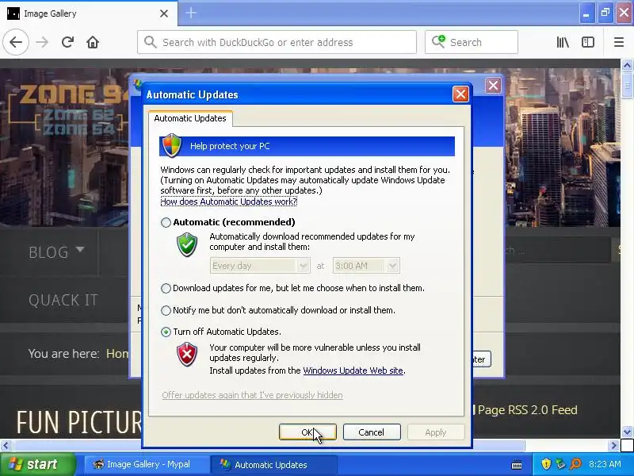
Task: Open Image Gallery - Mypal taskbar item
Action: coord(147,464)
